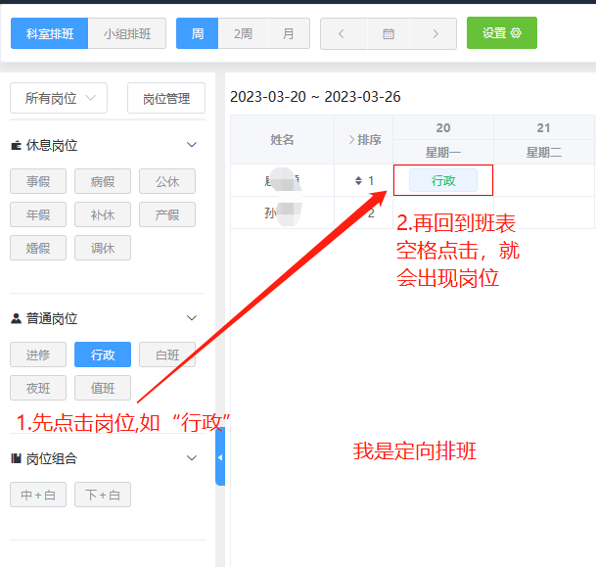Viewport: 596px width, 567px height.
Task: Expand the 排序 column header arrow
Action: click(352, 140)
